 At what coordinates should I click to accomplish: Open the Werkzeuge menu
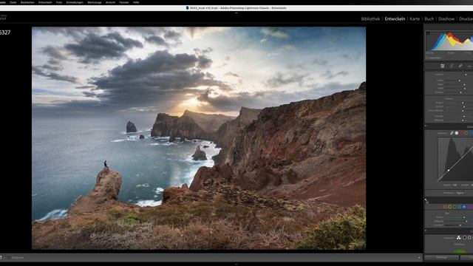[x=95, y=2]
